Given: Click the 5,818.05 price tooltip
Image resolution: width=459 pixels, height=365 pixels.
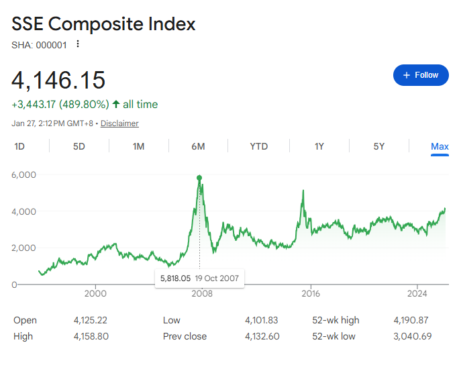Looking at the screenshot, I should (x=199, y=277).
